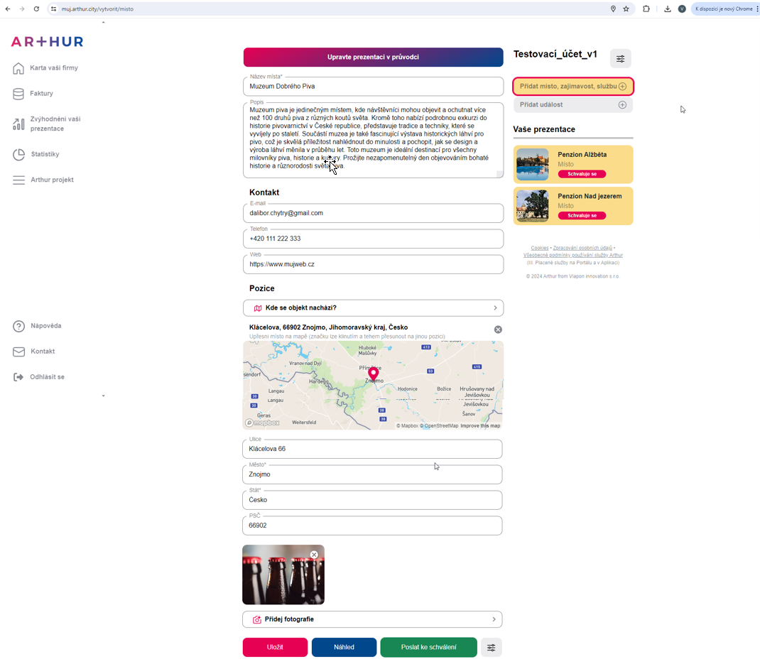The width and height of the screenshot is (760, 664).
Task: Bookmark the page with the star icon
Action: (x=626, y=9)
